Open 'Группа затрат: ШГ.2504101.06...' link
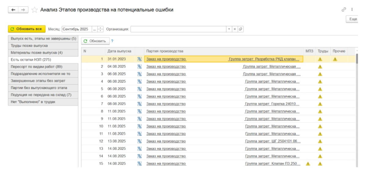Viewport: 365px width, 176px height. click(273, 141)
